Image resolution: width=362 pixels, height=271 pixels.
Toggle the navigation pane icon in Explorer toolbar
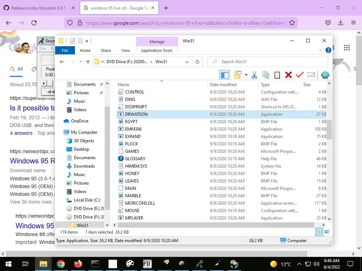coord(224,75)
